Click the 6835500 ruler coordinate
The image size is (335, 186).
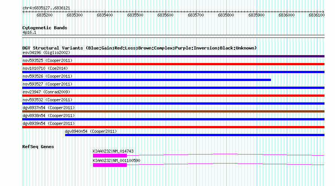[135, 15]
